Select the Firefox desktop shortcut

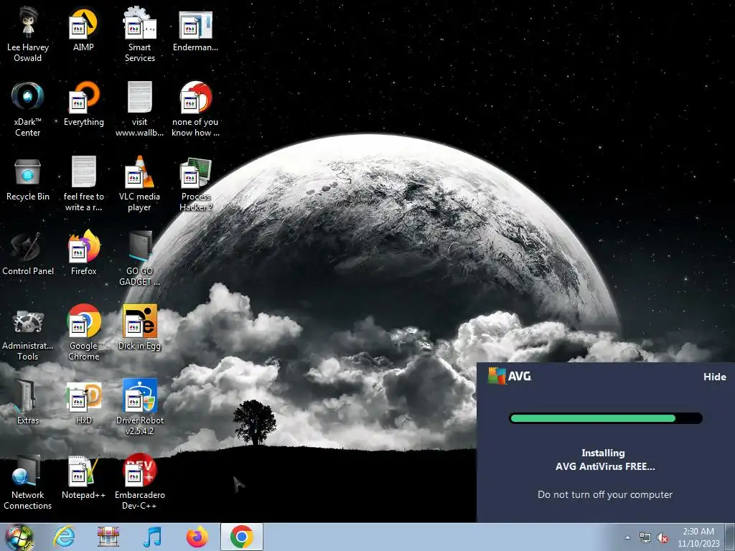[x=83, y=253]
